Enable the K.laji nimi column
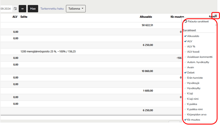Viewport: 220px width, 125px height. (191, 99)
